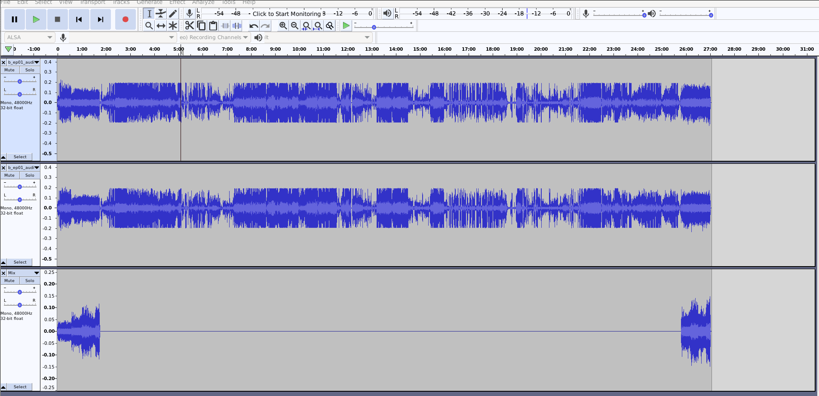The image size is (819, 396).
Task: Select the Draw pencil tool
Action: [x=173, y=14]
